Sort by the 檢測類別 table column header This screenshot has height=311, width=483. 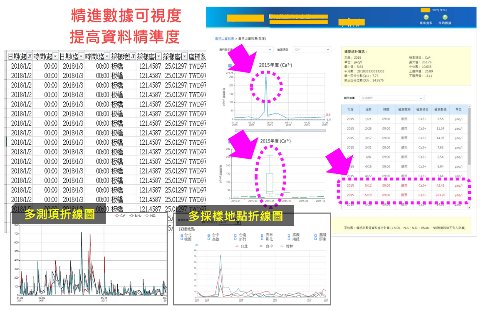404,109
